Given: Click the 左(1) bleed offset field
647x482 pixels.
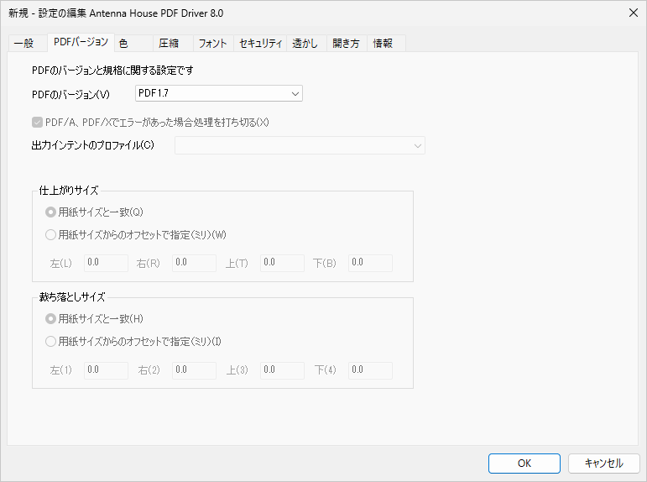Looking at the screenshot, I should pyautogui.click(x=106, y=370).
